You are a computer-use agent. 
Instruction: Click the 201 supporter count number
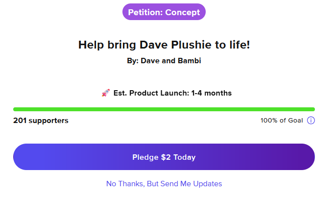pyautogui.click(x=20, y=121)
